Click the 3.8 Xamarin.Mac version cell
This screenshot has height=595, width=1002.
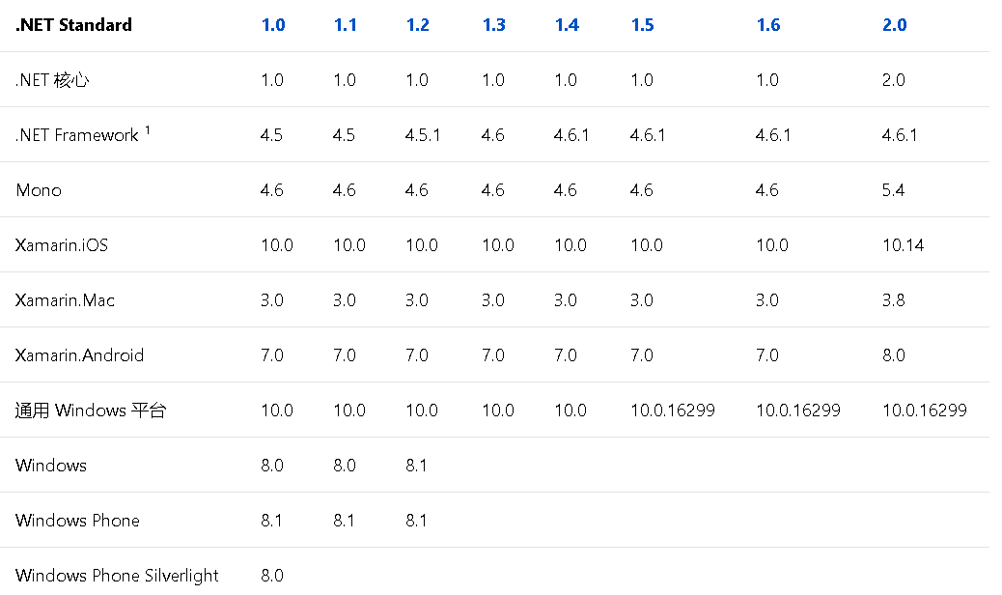pos(894,300)
